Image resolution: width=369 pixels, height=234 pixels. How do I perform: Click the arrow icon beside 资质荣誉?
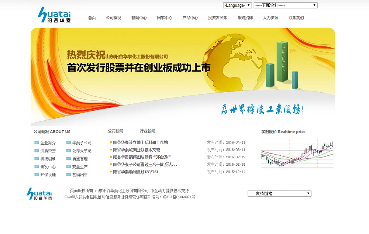point(37,151)
